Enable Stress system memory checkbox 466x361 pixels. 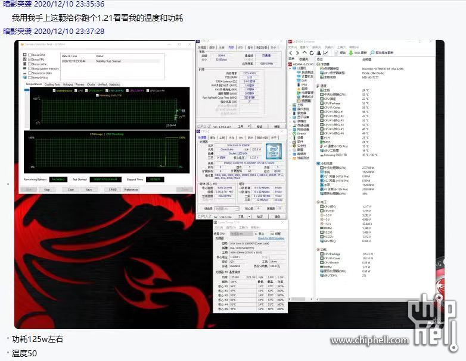(x=30, y=68)
